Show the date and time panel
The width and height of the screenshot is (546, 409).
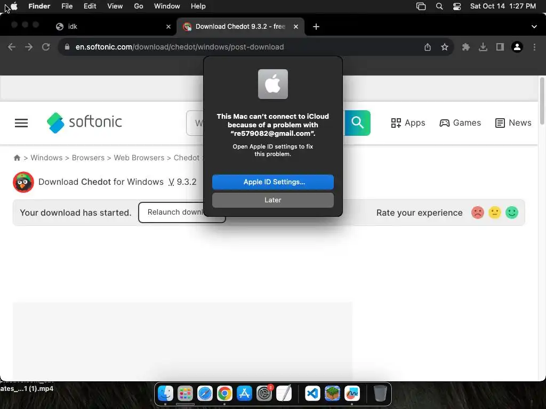503,6
